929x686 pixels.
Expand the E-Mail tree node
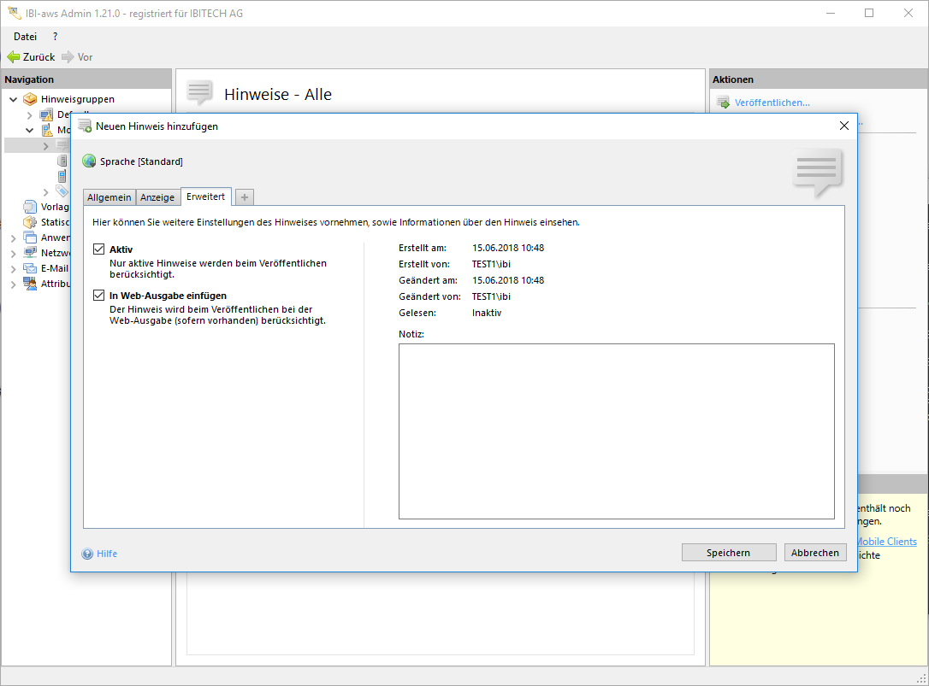click(13, 269)
